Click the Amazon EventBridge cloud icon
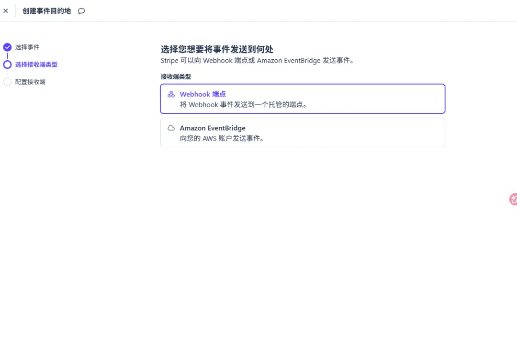Screen dimensions: 517x363 171,128
